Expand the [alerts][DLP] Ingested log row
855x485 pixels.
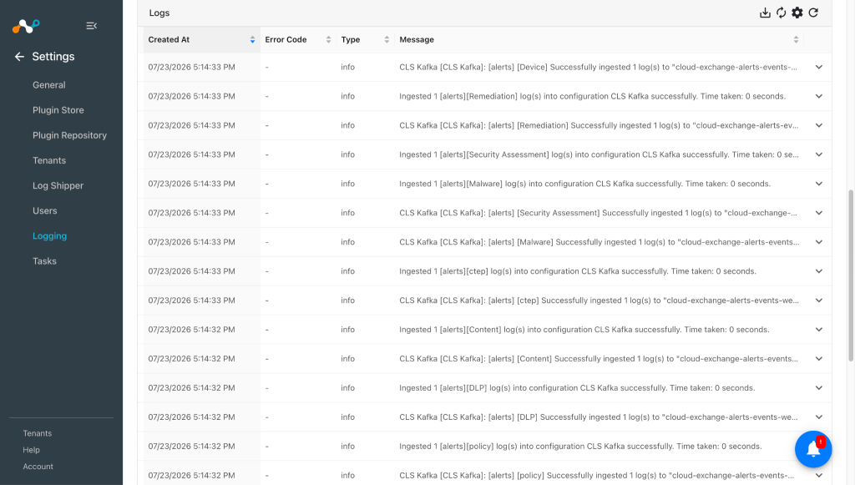coord(818,388)
